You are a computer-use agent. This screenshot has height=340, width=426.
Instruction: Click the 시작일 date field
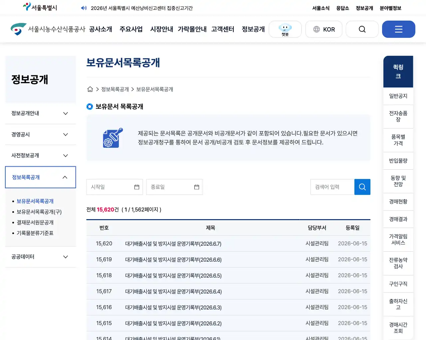(114, 187)
